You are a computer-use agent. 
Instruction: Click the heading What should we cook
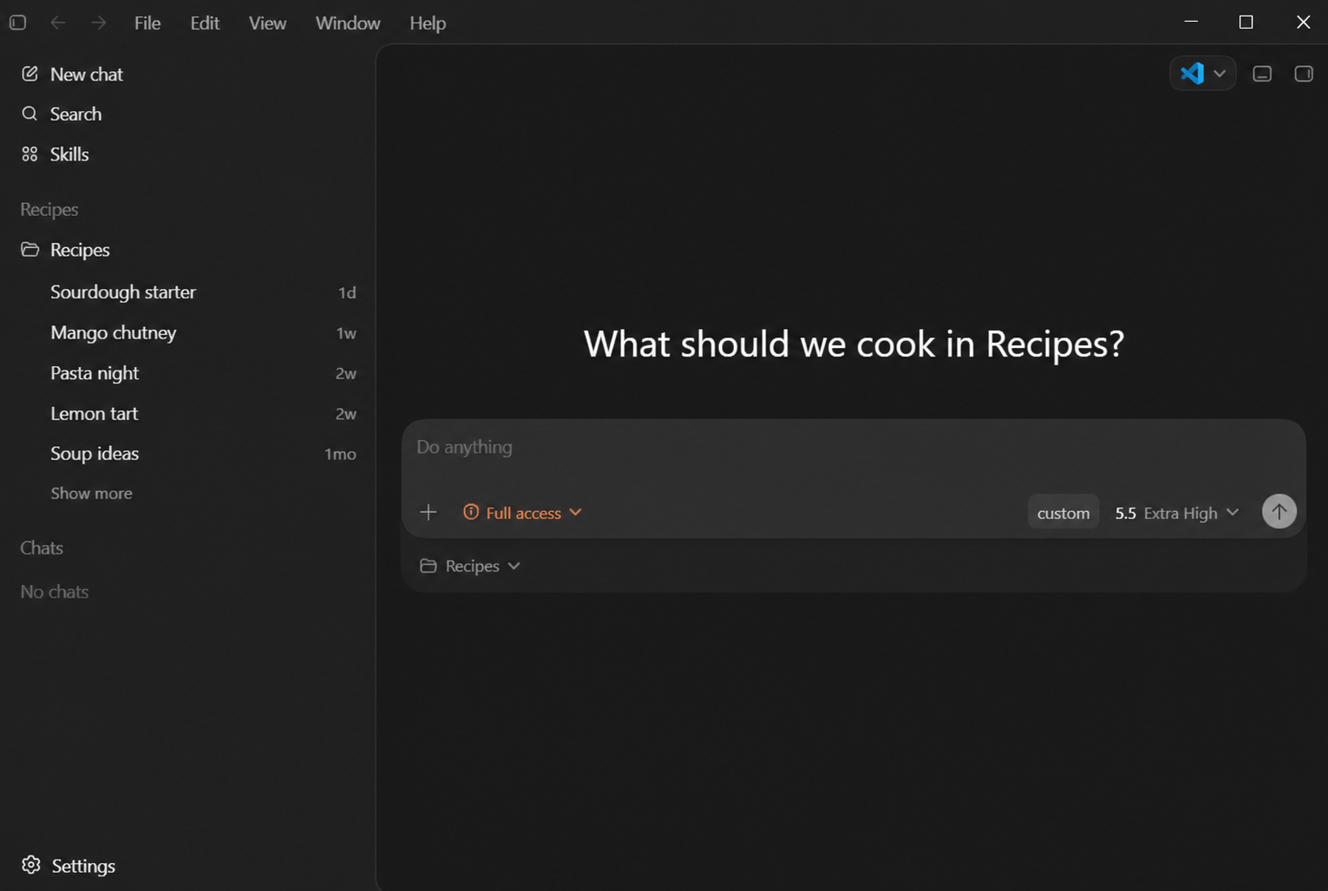pyautogui.click(x=854, y=344)
